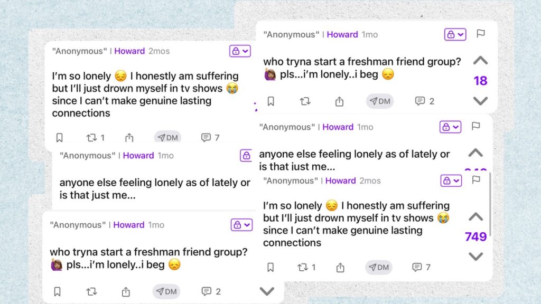Report the 749-vote post using flag icon
Screen dimensions: 541x304
coord(476,180)
